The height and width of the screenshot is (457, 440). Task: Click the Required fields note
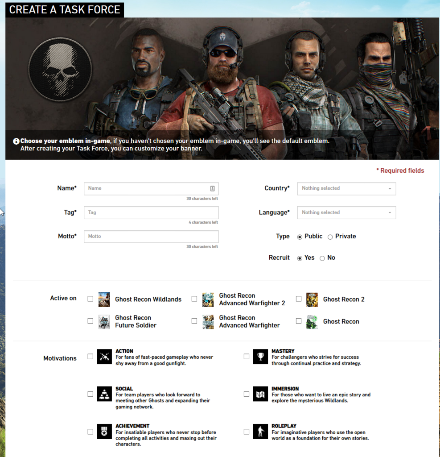coord(400,171)
